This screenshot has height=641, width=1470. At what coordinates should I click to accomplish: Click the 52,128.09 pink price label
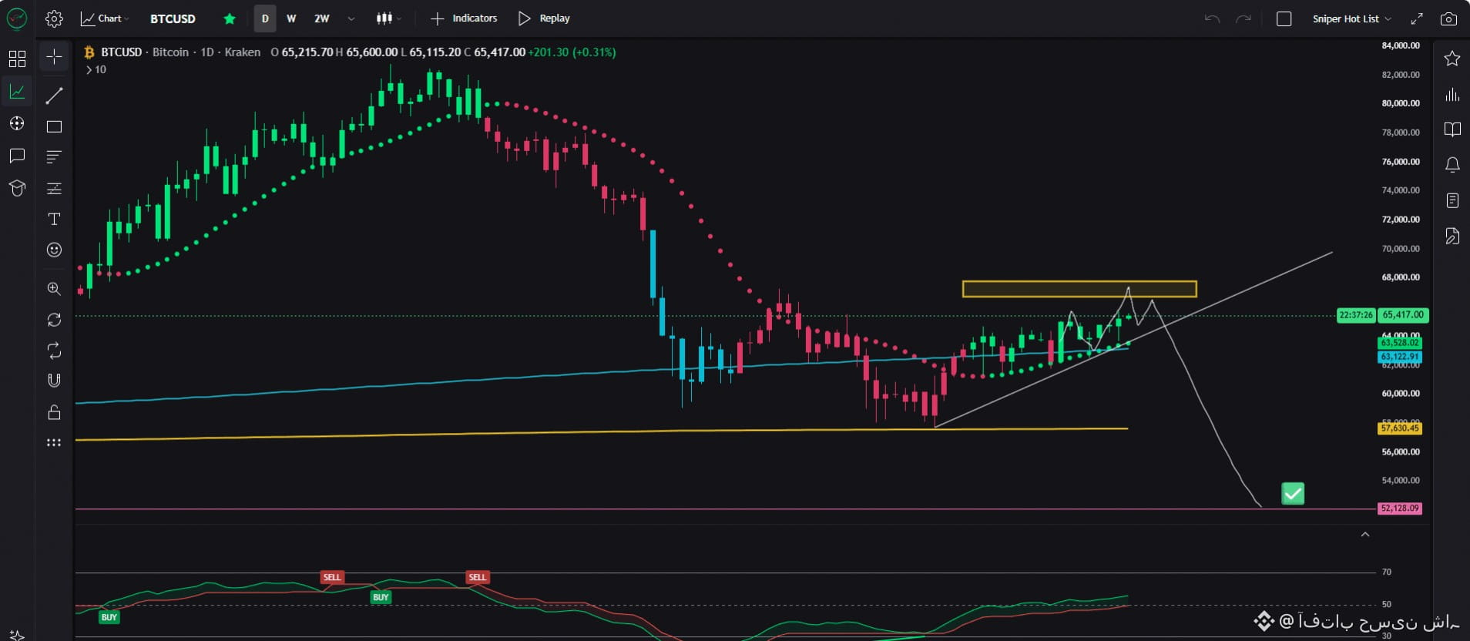[x=1400, y=508]
